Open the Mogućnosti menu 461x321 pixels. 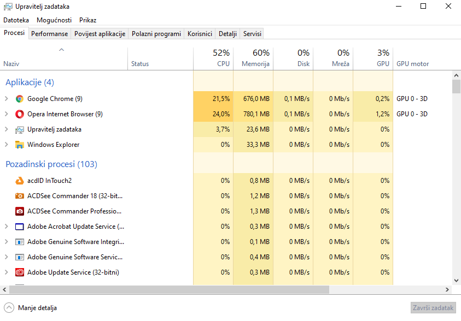click(54, 20)
